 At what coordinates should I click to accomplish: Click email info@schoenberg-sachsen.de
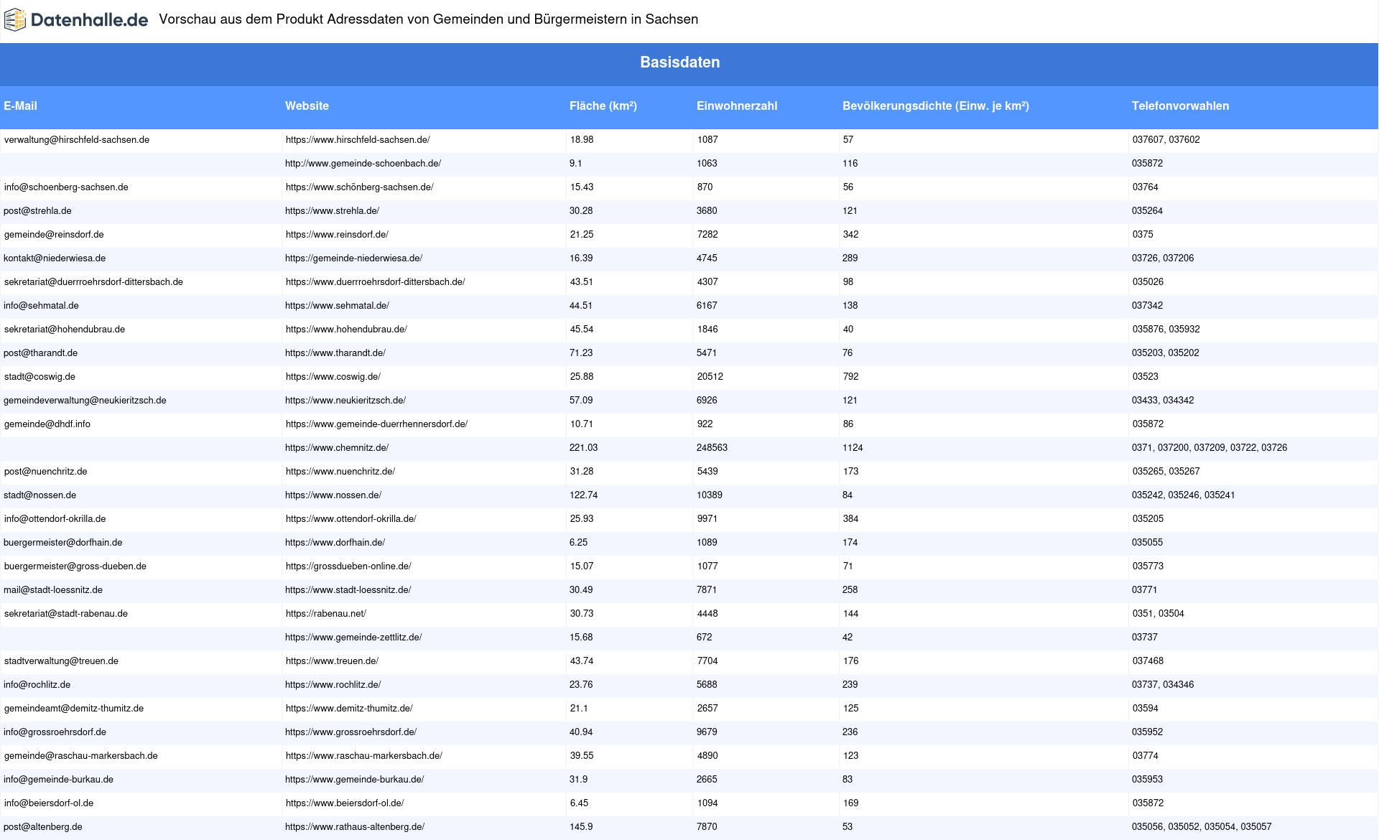[66, 187]
